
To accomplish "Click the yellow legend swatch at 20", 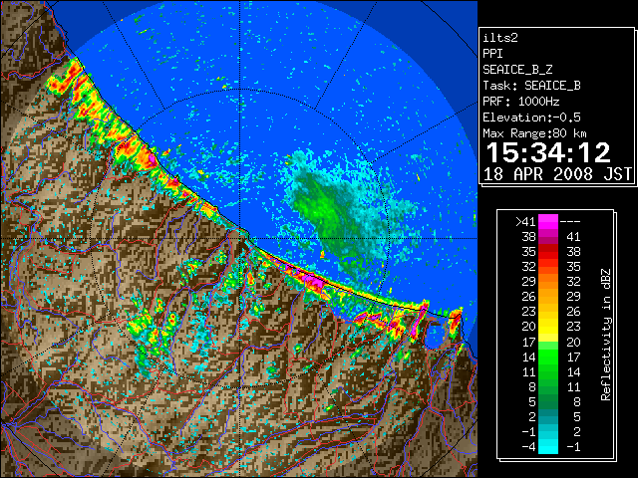I will [548, 327].
